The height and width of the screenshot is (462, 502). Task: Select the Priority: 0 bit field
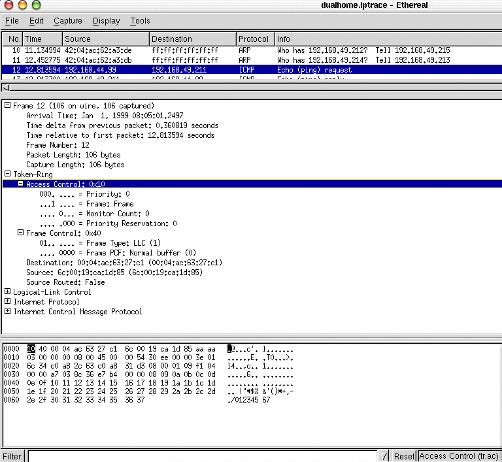point(84,194)
